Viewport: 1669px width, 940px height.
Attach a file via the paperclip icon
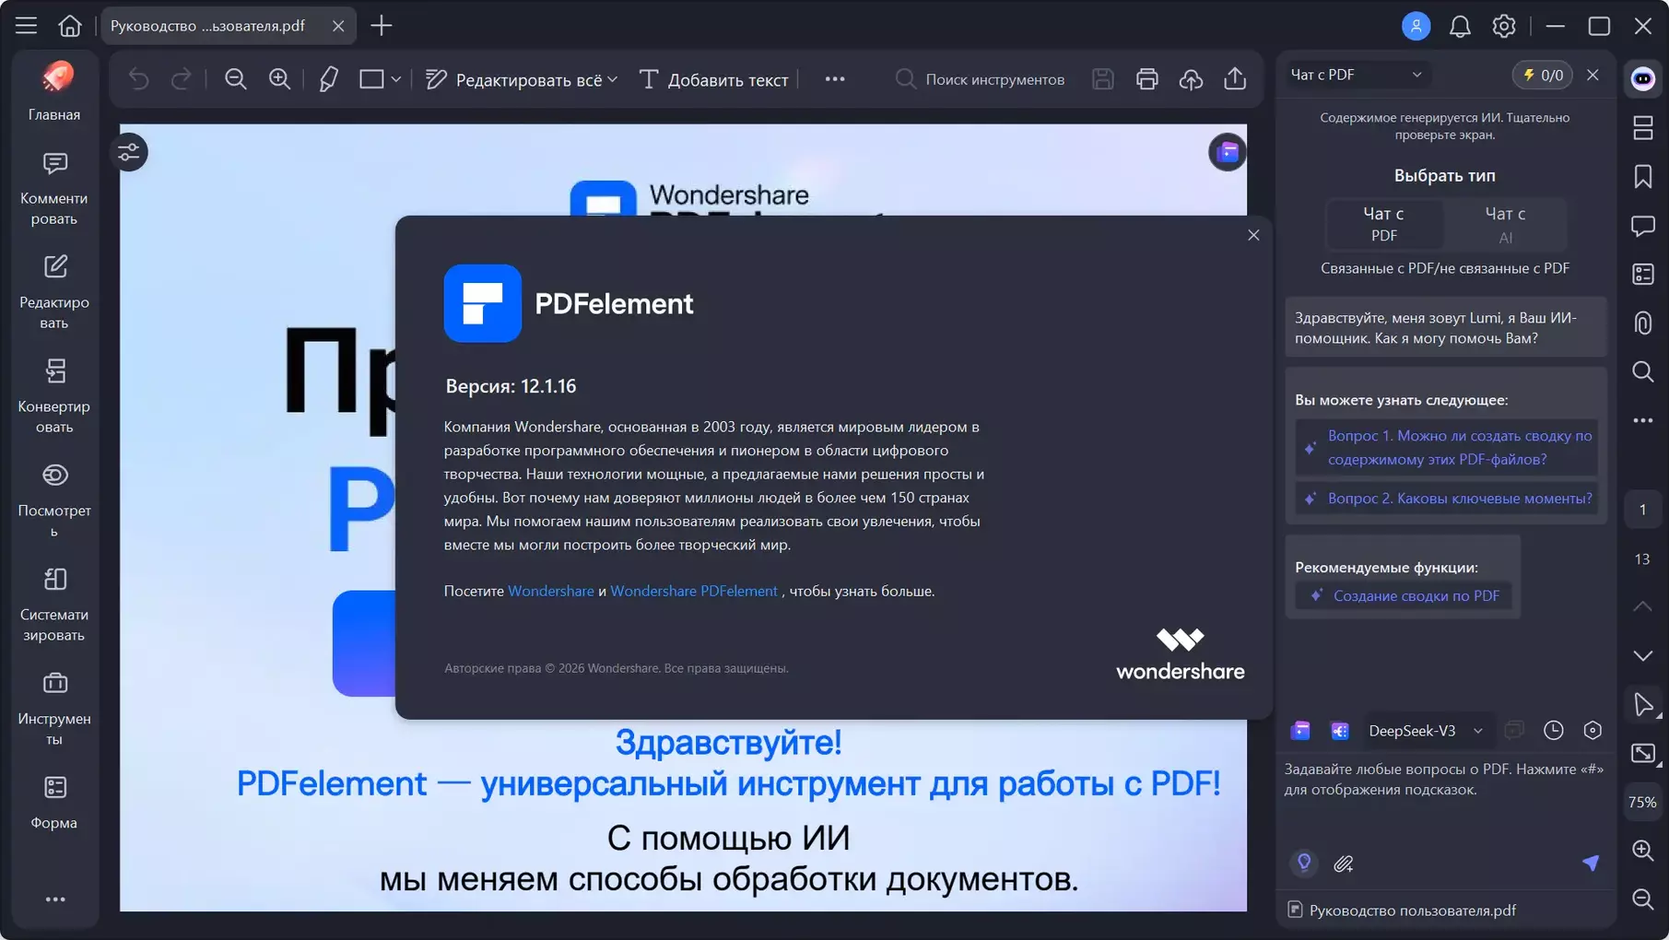pyautogui.click(x=1344, y=864)
